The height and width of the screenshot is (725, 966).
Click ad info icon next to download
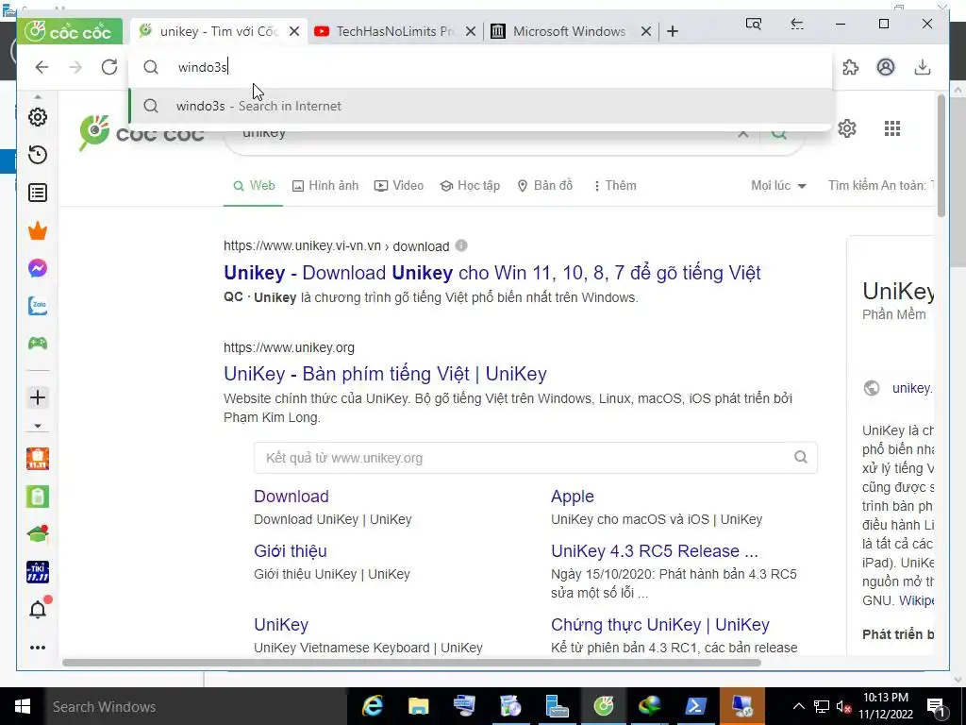click(x=461, y=245)
